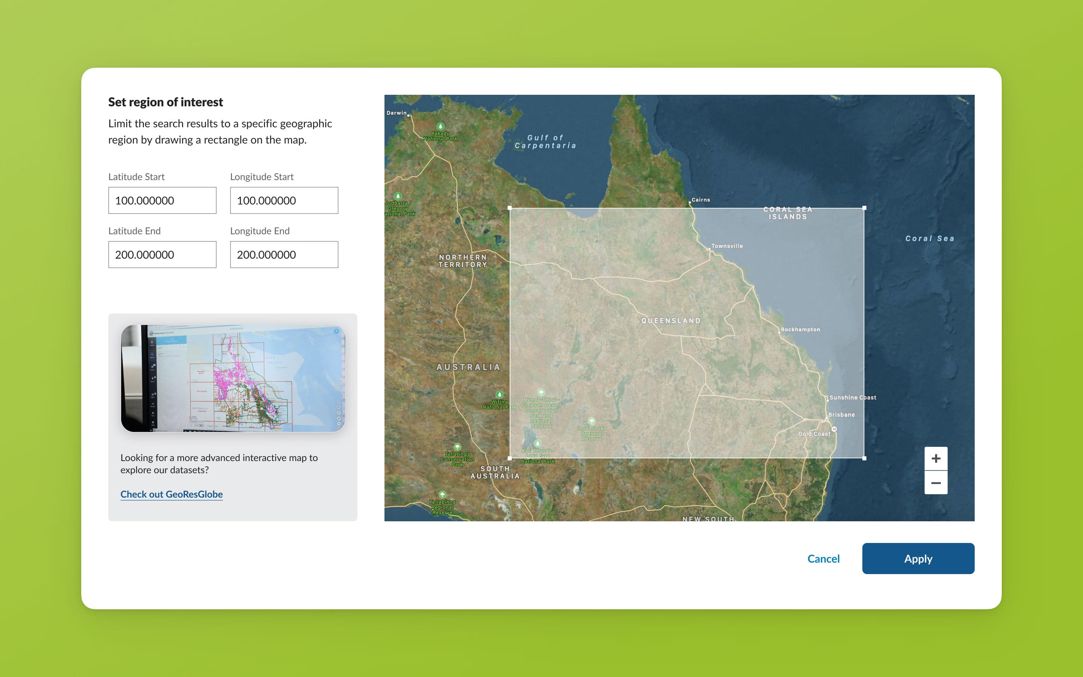Viewport: 1083px width, 677px height.
Task: Select the Cairns location marker
Action: tap(690, 203)
